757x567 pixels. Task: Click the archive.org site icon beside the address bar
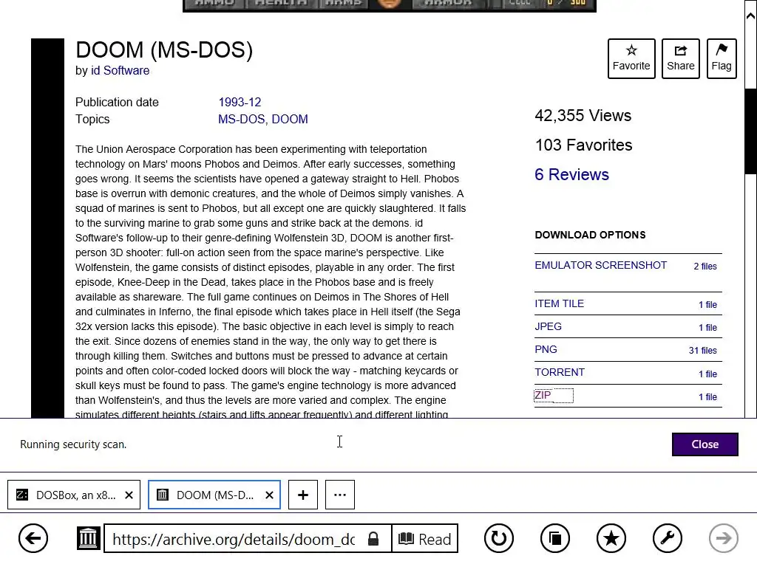click(89, 538)
